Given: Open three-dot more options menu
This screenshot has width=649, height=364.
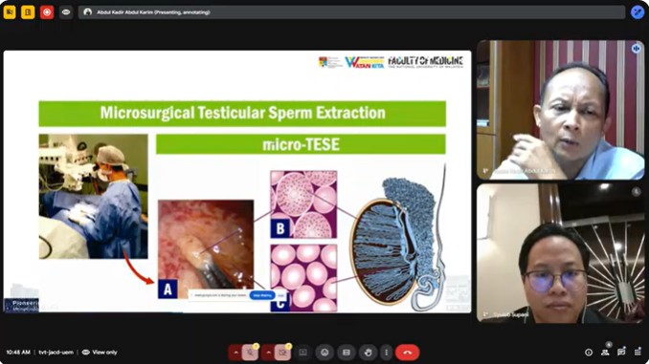Looking at the screenshot, I should tap(386, 353).
